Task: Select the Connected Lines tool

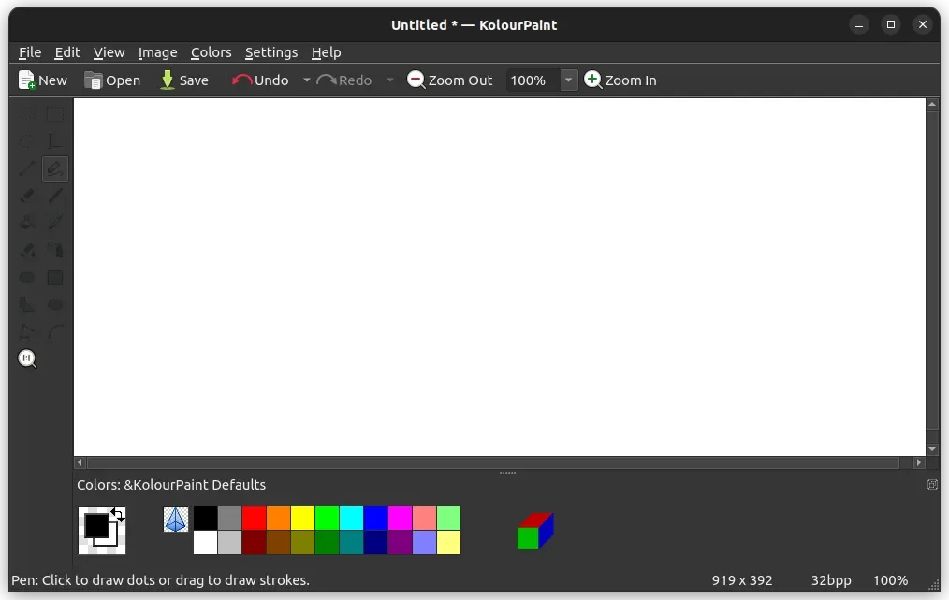Action: pyautogui.click(x=27, y=331)
